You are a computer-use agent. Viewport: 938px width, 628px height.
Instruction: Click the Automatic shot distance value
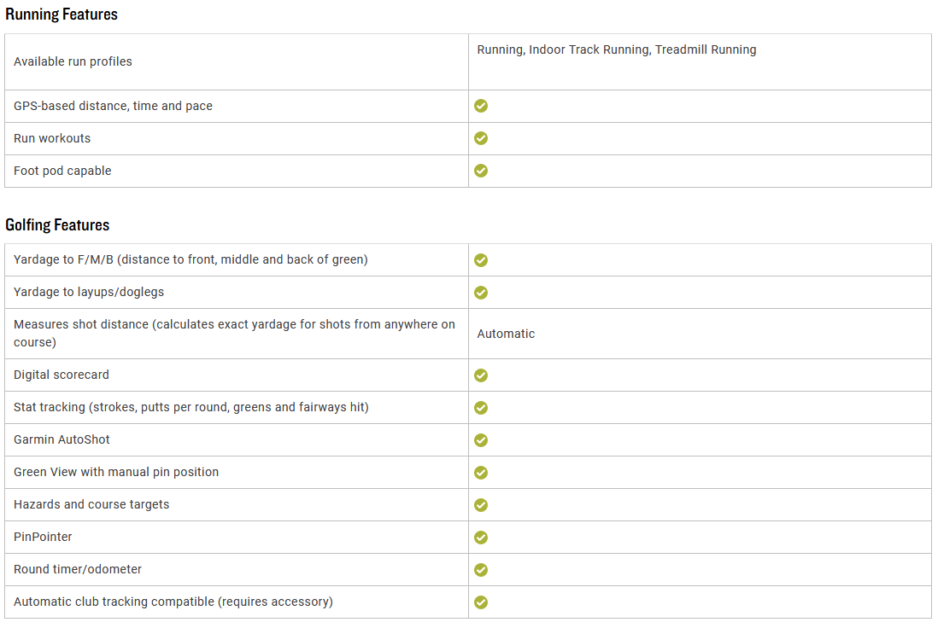(x=506, y=334)
